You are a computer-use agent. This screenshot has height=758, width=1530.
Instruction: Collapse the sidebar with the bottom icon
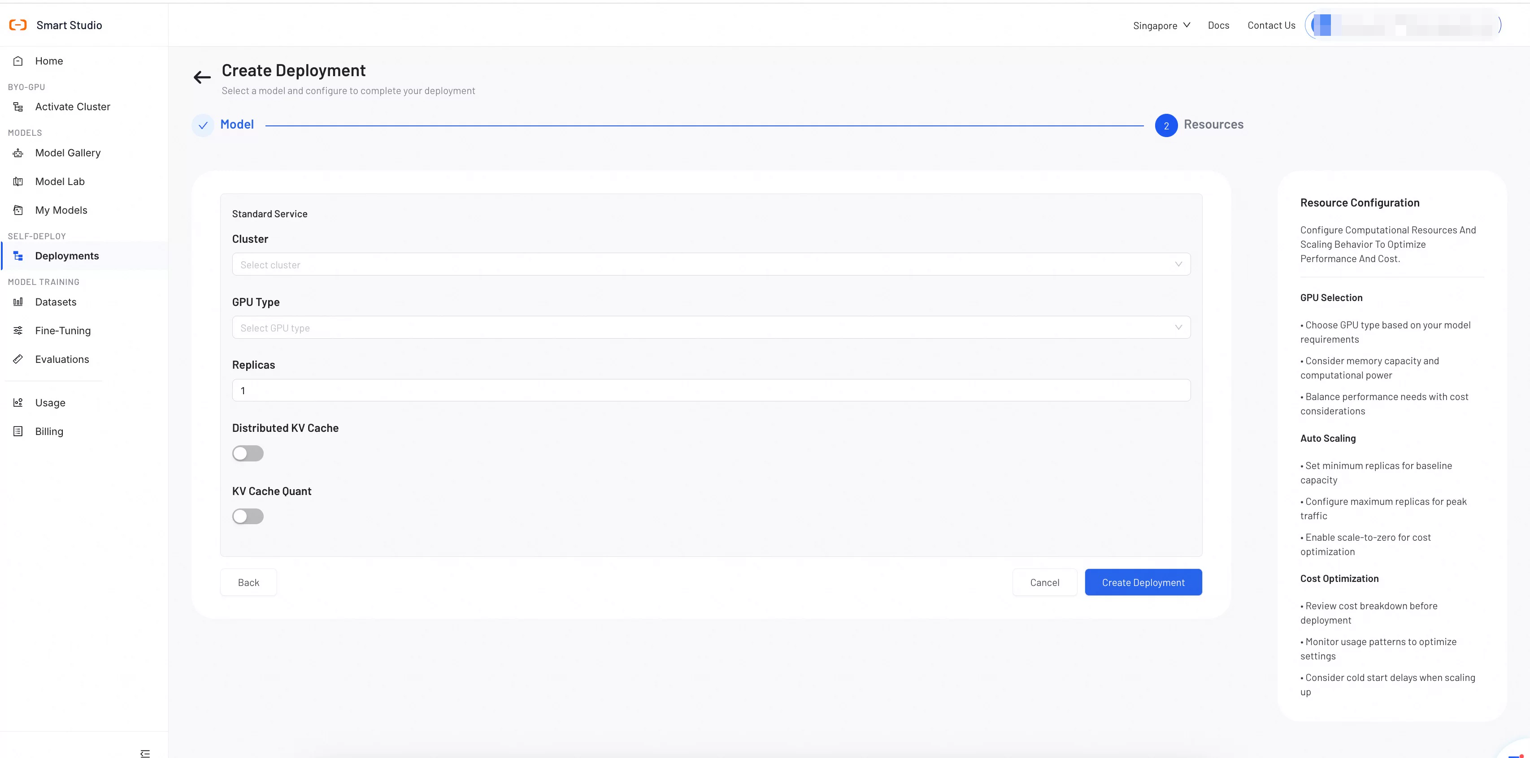(x=145, y=753)
